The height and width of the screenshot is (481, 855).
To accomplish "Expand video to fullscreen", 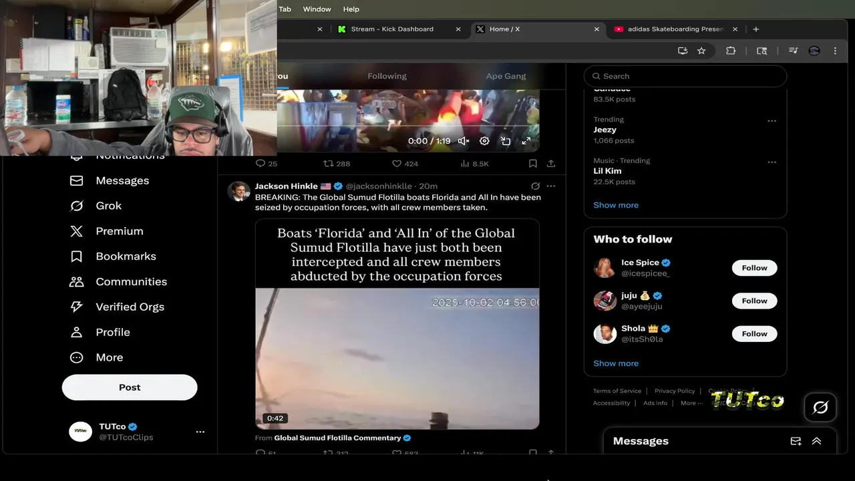I will pyautogui.click(x=526, y=141).
